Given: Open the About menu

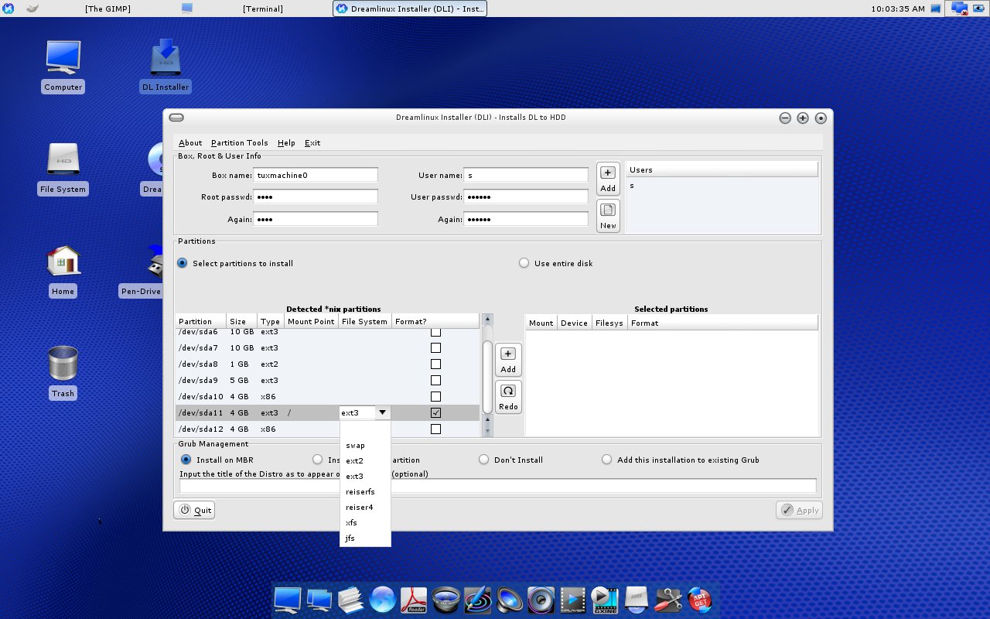Looking at the screenshot, I should tap(190, 143).
